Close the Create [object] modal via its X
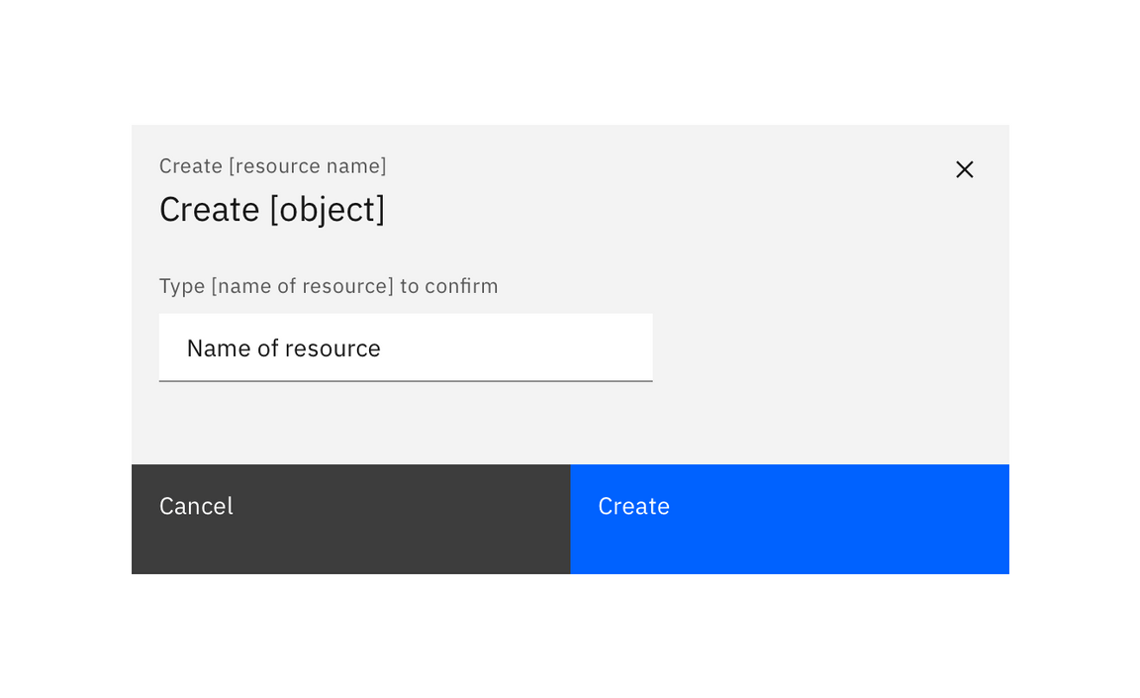The image size is (1140, 698). 965,169
